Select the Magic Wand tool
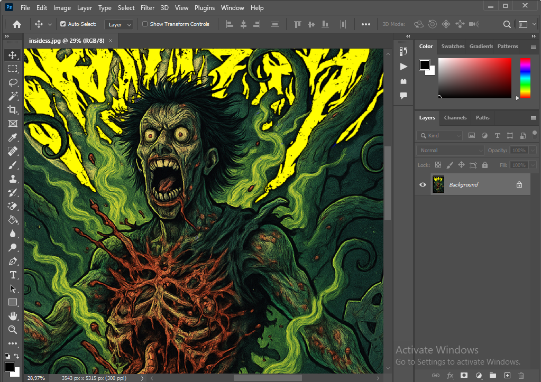The width and height of the screenshot is (541, 382). coord(13,96)
